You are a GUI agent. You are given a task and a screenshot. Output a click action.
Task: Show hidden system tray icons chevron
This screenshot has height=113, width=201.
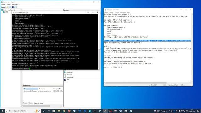coord(169,111)
